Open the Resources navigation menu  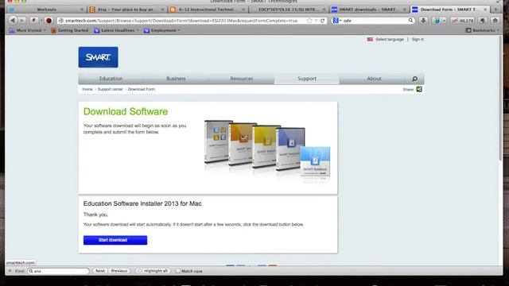242,79
